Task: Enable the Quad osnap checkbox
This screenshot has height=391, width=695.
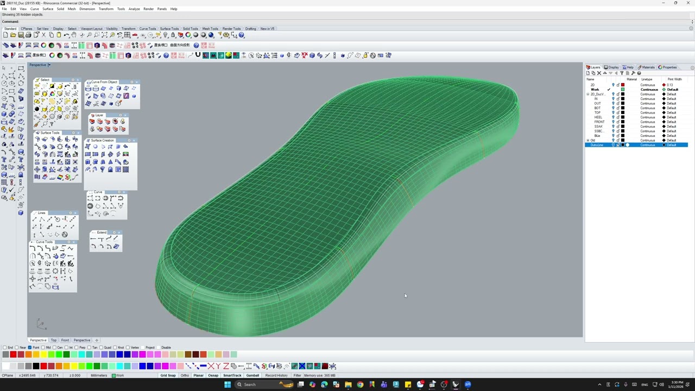Action: pyautogui.click(x=101, y=348)
